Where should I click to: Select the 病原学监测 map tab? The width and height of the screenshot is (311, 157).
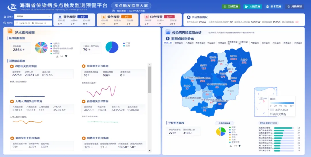[200, 43]
